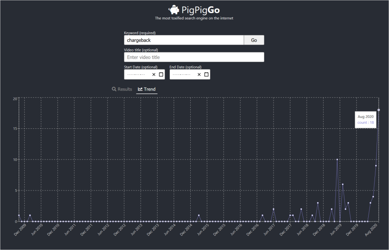Click the 'Dec 2019' axis label

tap(352, 230)
